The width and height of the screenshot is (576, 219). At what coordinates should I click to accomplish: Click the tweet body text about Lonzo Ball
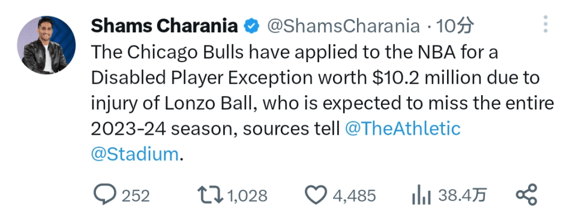(322, 104)
